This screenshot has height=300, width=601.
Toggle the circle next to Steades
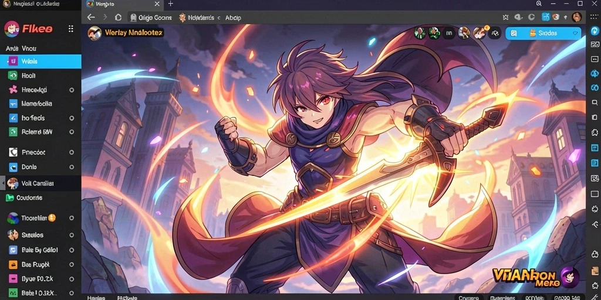coord(72,235)
